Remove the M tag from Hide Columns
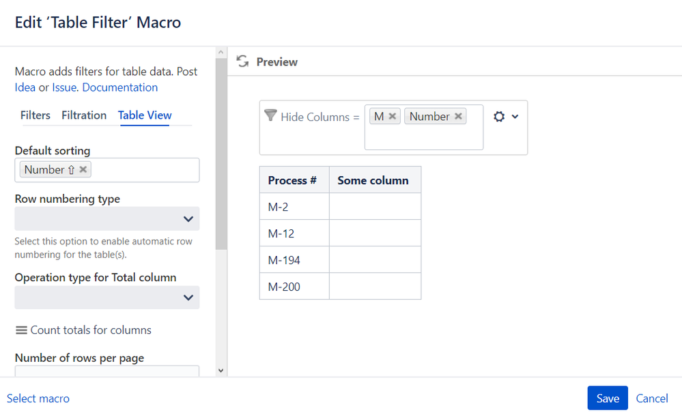 pyautogui.click(x=393, y=117)
